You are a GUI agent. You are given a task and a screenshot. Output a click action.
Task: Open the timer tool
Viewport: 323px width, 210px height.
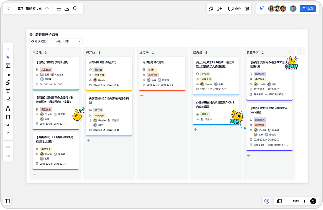coord(211,9)
